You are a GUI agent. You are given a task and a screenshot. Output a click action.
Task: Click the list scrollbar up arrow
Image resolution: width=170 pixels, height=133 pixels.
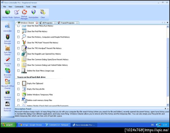click(x=168, y=26)
